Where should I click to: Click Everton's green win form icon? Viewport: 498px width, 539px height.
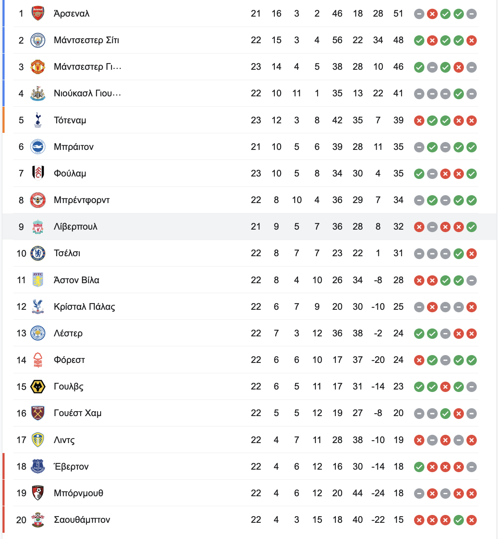419,467
